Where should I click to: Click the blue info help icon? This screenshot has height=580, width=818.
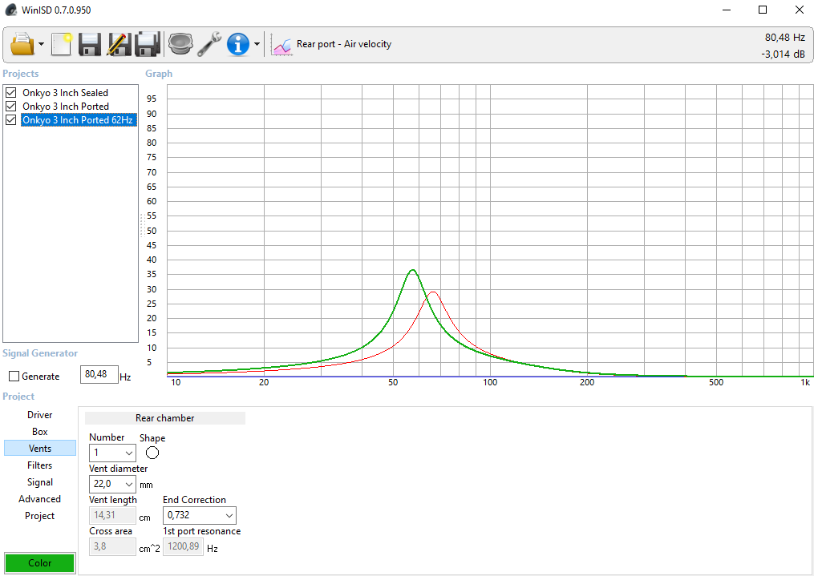point(238,44)
